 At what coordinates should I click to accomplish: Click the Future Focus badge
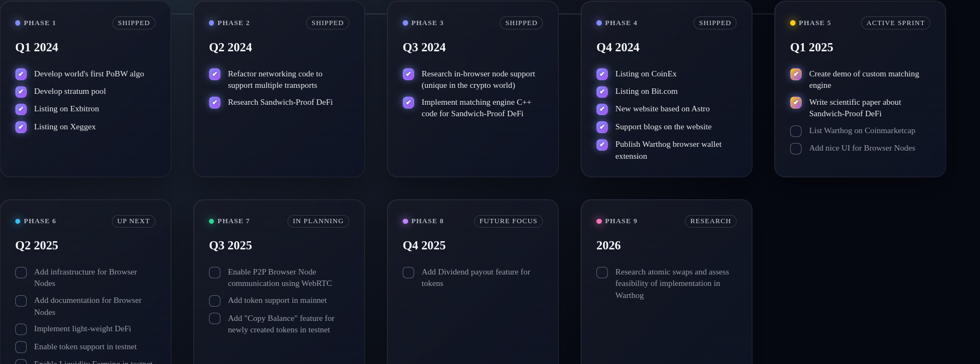click(509, 221)
